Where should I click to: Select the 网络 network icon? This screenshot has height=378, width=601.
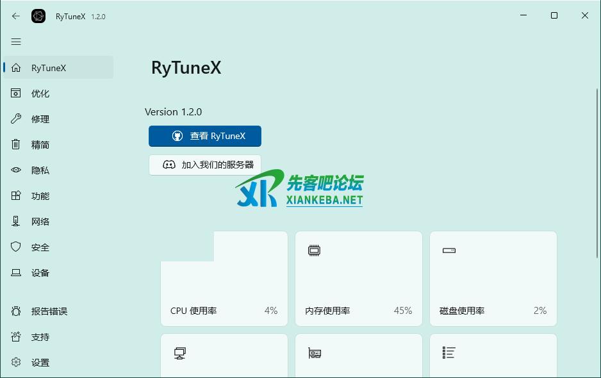coord(16,222)
